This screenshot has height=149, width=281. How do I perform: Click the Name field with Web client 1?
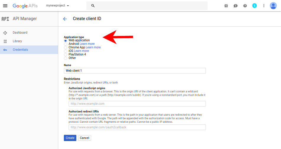[x=135, y=71]
